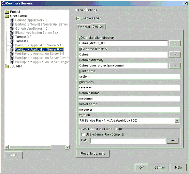Viewport: 189px width, 174px height.
Task: Click the JBuilder folder icon
Action: coord(7,66)
